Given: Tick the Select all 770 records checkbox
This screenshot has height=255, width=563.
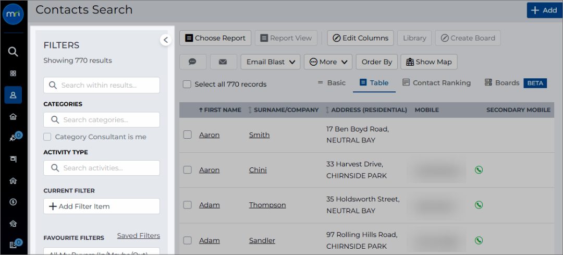Looking at the screenshot, I should click(x=187, y=84).
